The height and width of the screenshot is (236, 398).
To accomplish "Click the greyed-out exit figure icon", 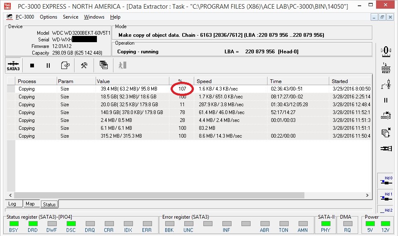I will pyautogui.click(x=122, y=65).
